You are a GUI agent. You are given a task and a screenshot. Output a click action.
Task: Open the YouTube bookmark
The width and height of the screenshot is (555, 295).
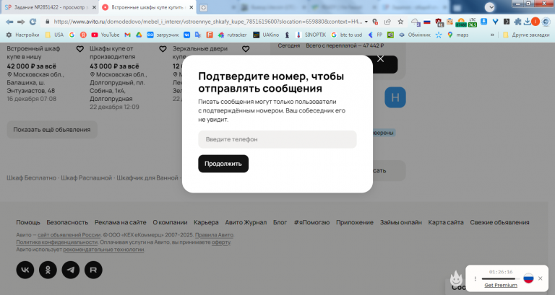point(105,35)
